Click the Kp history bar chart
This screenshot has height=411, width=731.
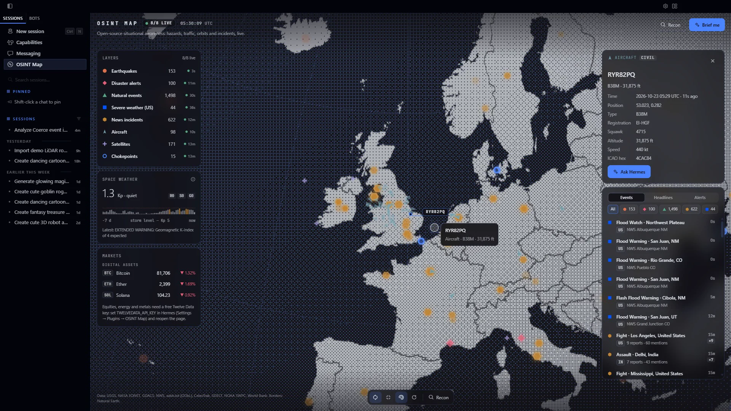point(149,211)
